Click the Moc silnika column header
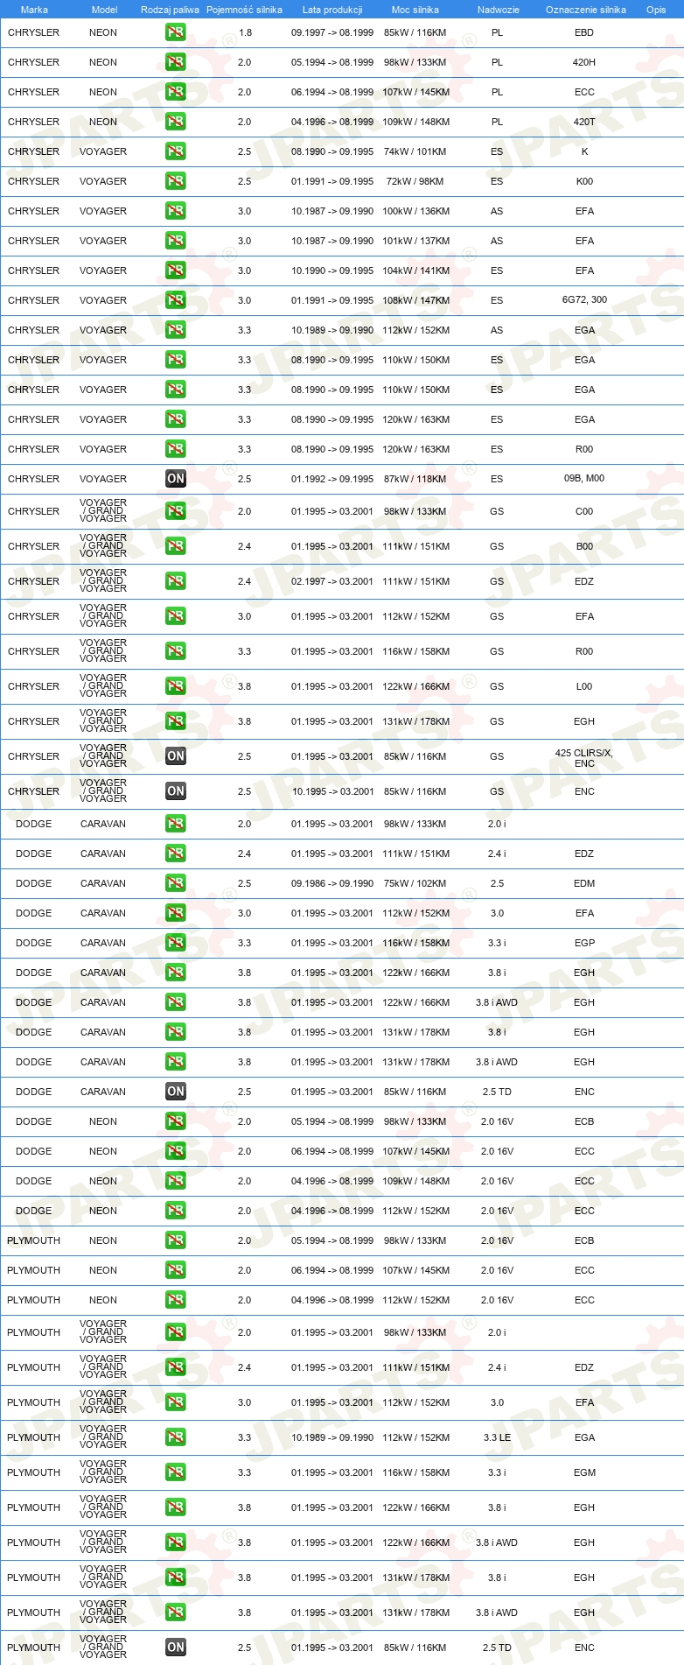 415,10
